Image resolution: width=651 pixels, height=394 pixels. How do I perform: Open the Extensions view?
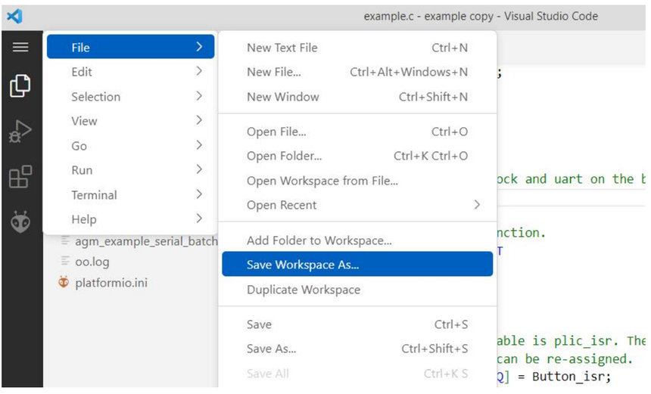pos(20,177)
